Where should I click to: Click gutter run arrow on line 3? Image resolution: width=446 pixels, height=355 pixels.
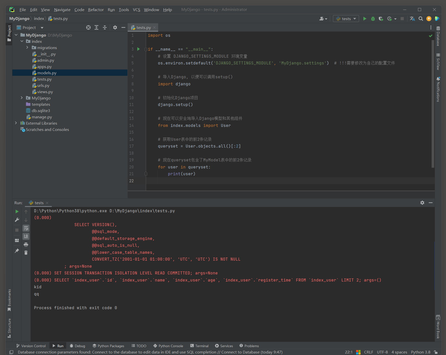(138, 49)
